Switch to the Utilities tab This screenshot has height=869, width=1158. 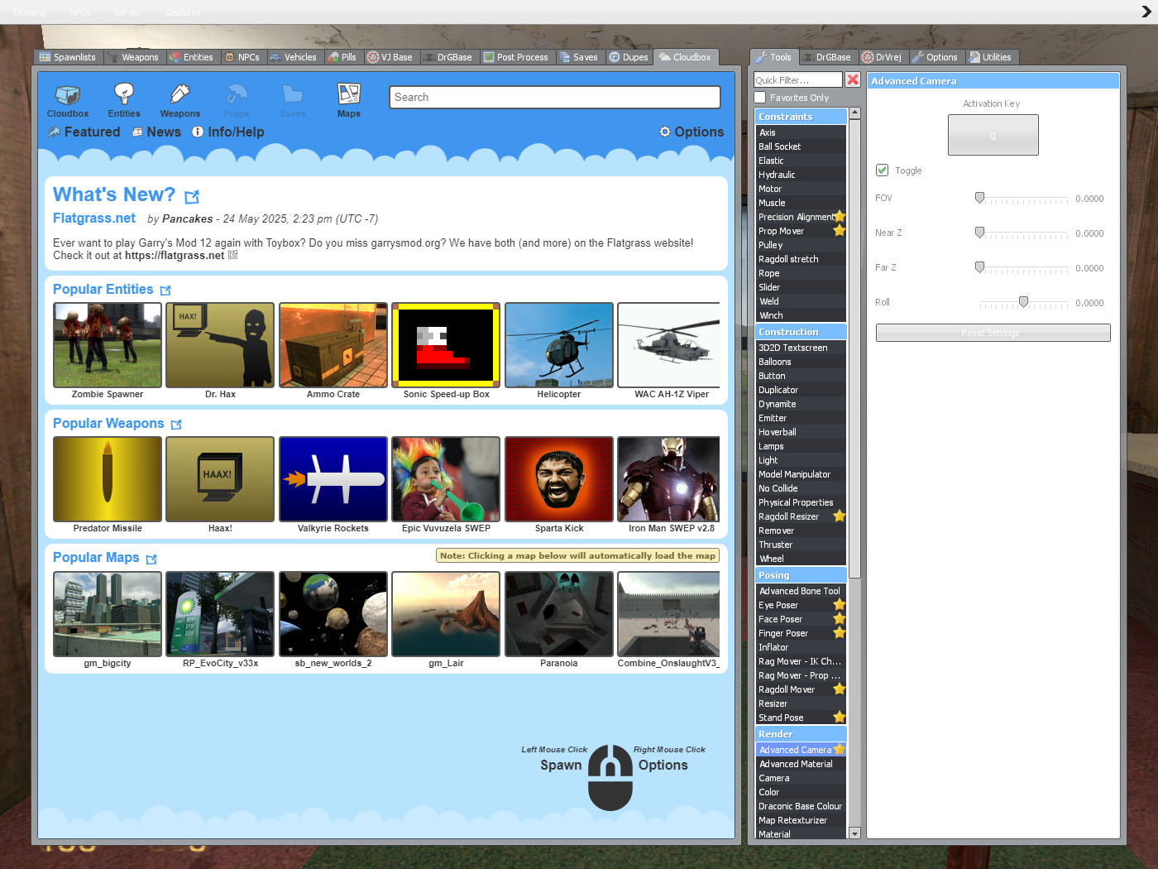click(x=990, y=57)
